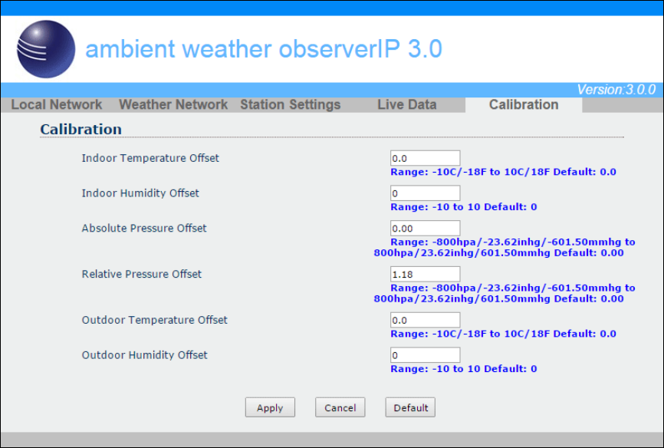The height and width of the screenshot is (448, 664).
Task: Click the Outdoor Humidity Offset label
Action: click(144, 355)
